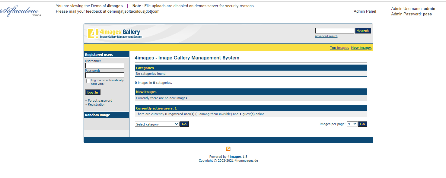446x178 pixels.
Task: Click the Search button
Action: pyautogui.click(x=363, y=31)
